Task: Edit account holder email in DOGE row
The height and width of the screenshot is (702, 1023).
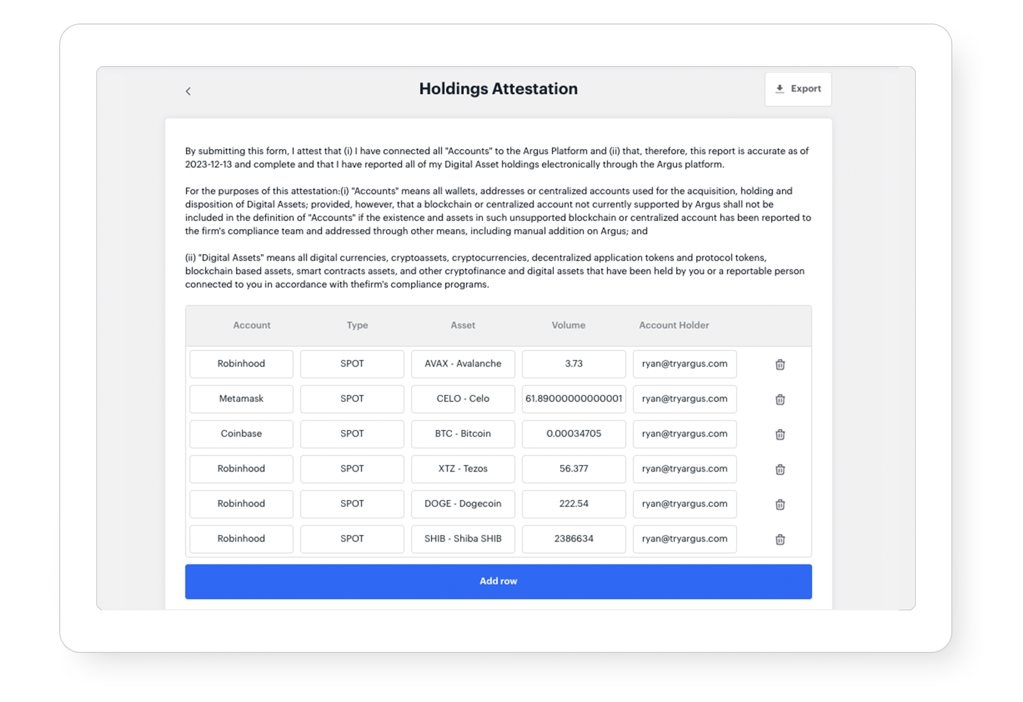Action: (x=685, y=504)
